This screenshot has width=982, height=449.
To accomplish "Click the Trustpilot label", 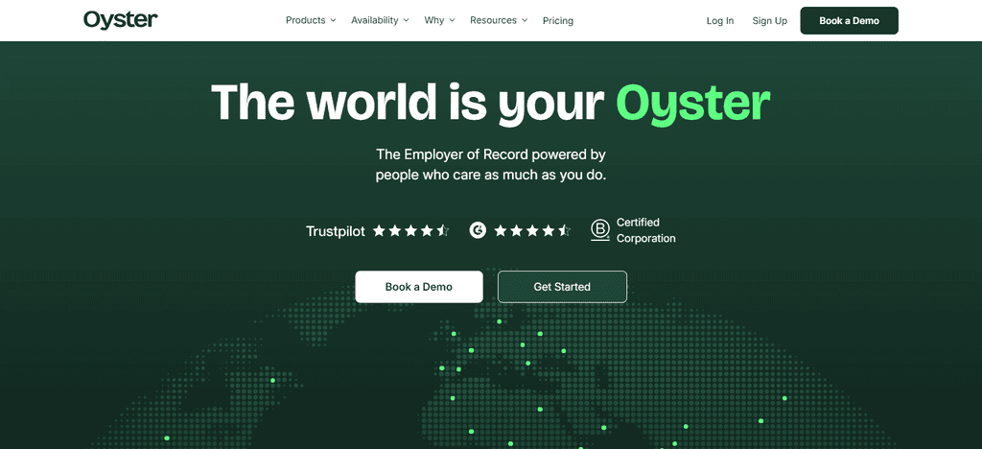I will point(335,231).
